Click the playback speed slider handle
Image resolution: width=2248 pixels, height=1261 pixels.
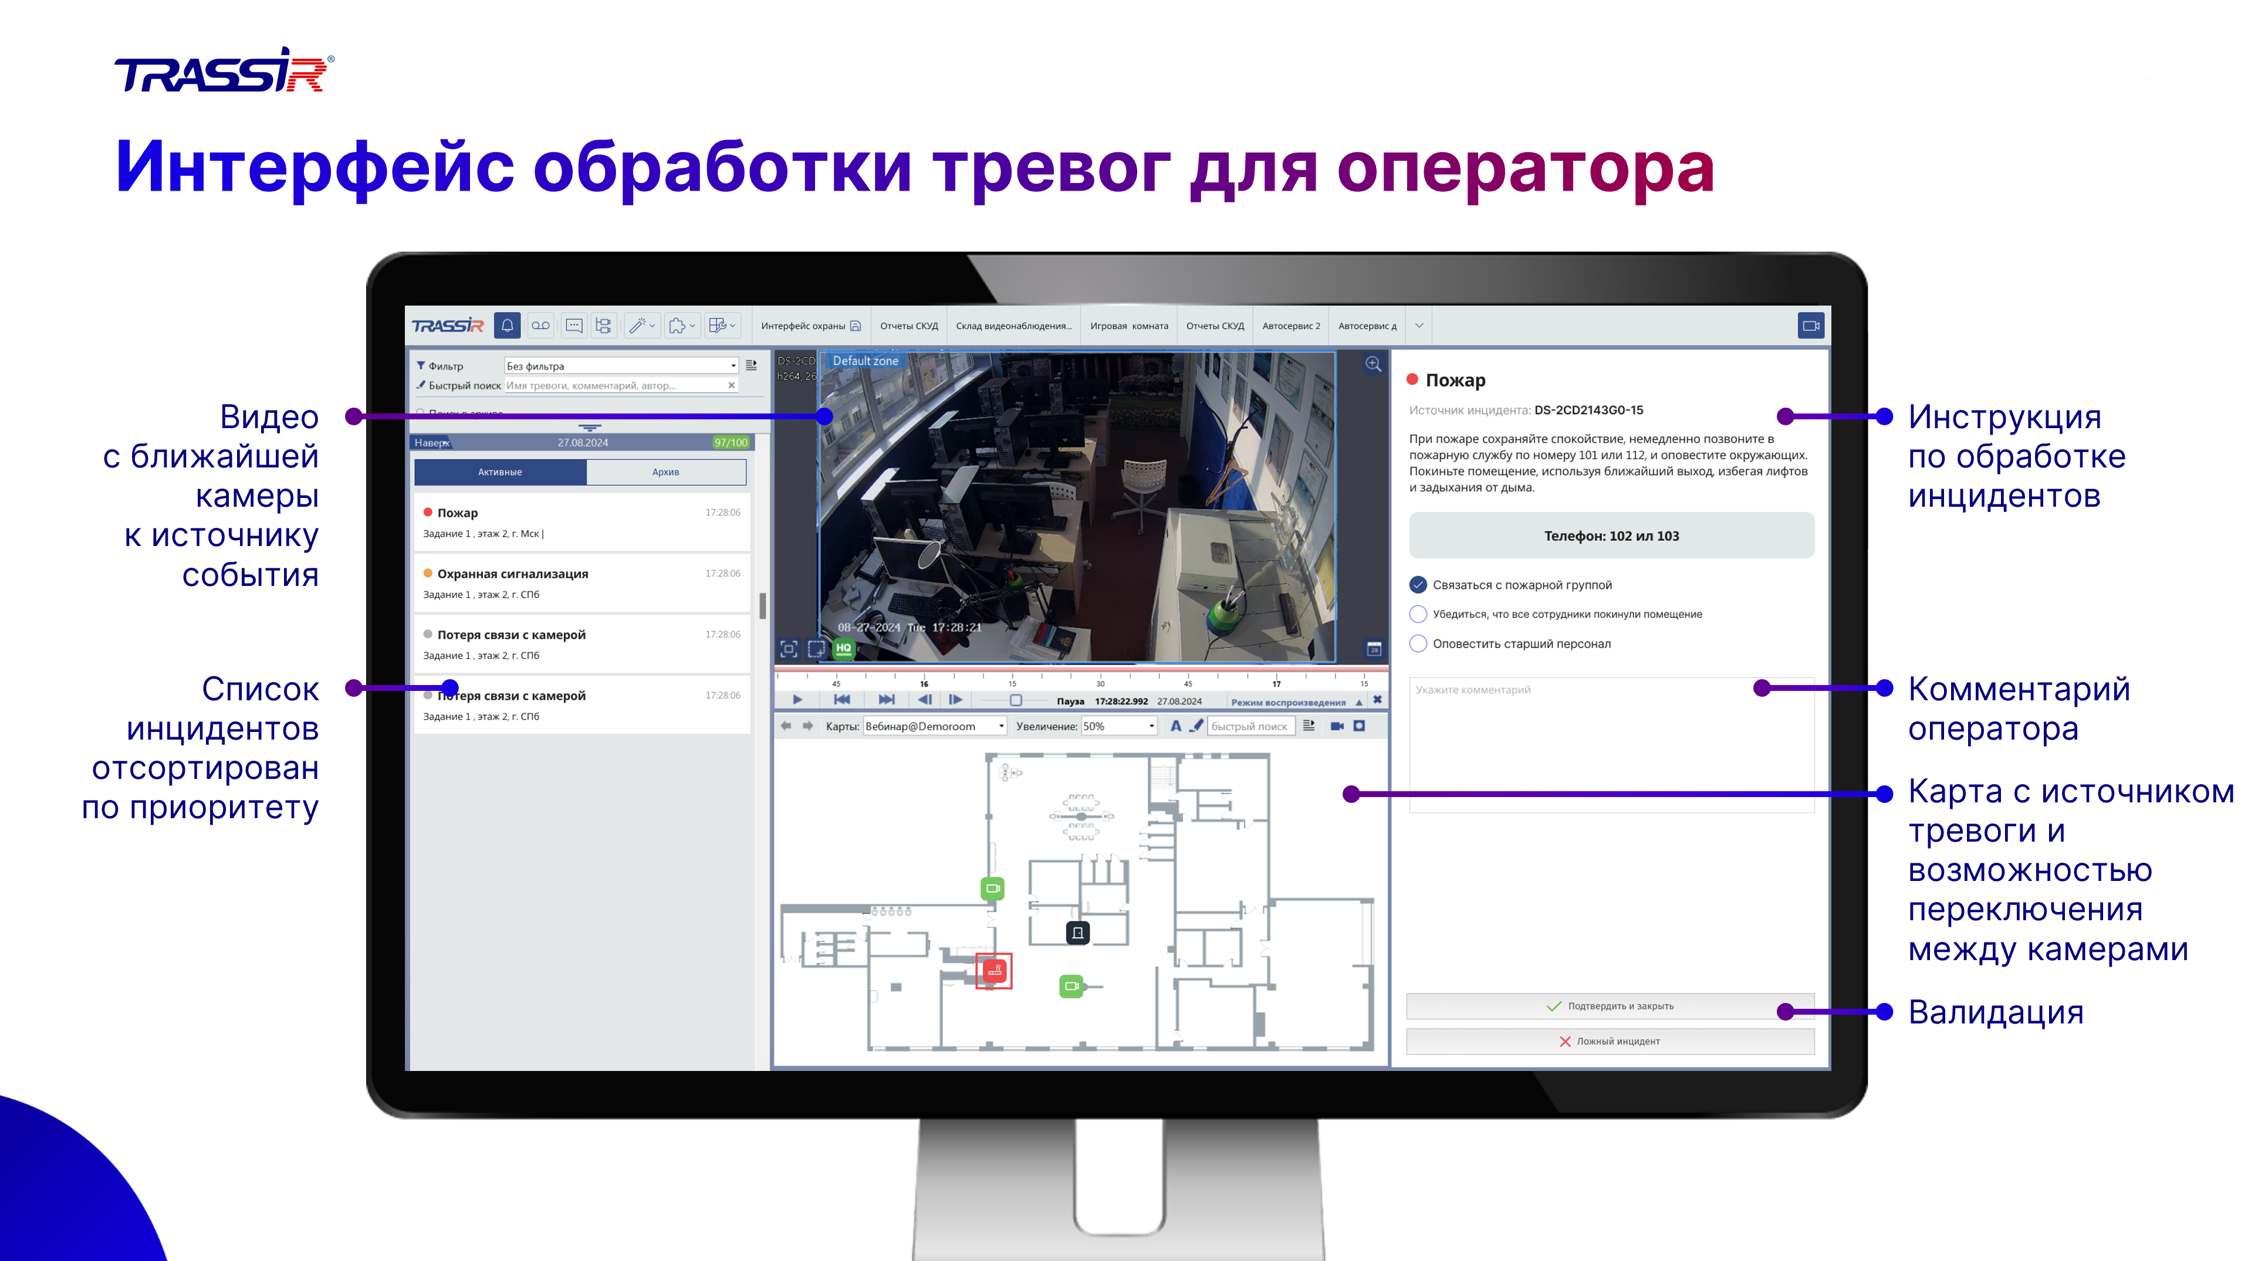[x=1016, y=700]
